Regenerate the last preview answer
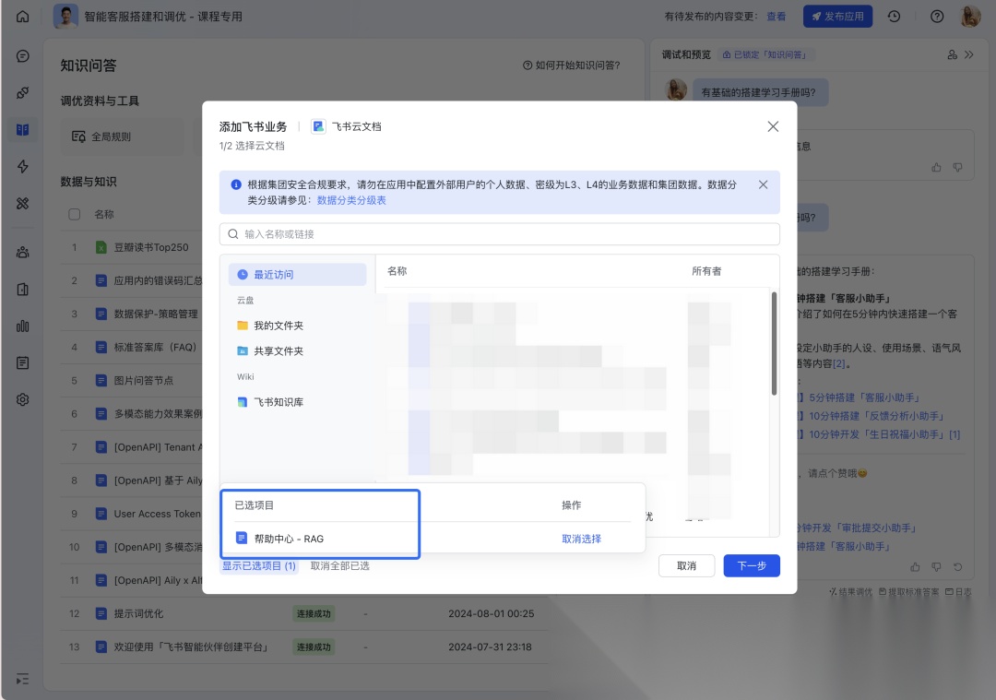Image resolution: width=996 pixels, height=700 pixels. coord(958,566)
